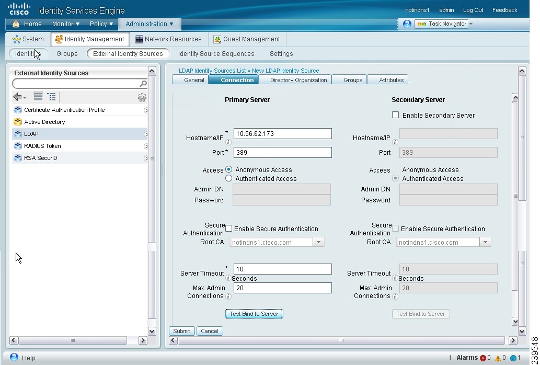Click the Active Directory icon

pyautogui.click(x=18, y=122)
